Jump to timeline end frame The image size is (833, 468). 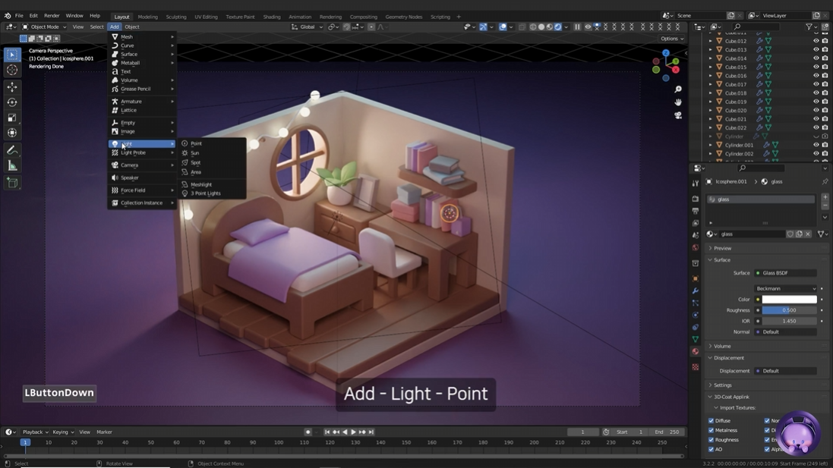(371, 432)
